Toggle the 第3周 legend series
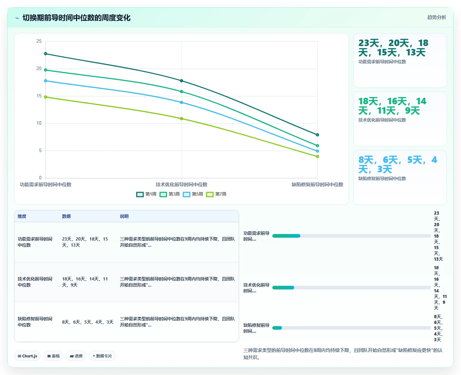The image size is (461, 375). pos(170,194)
